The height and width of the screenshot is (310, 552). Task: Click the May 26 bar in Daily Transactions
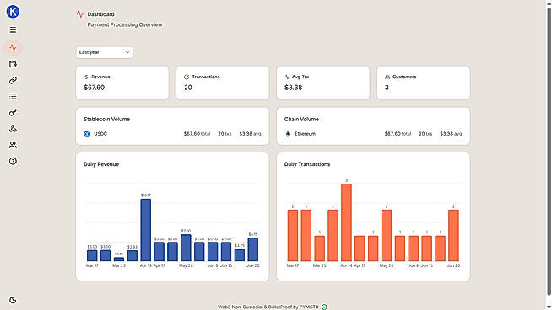tap(387, 236)
